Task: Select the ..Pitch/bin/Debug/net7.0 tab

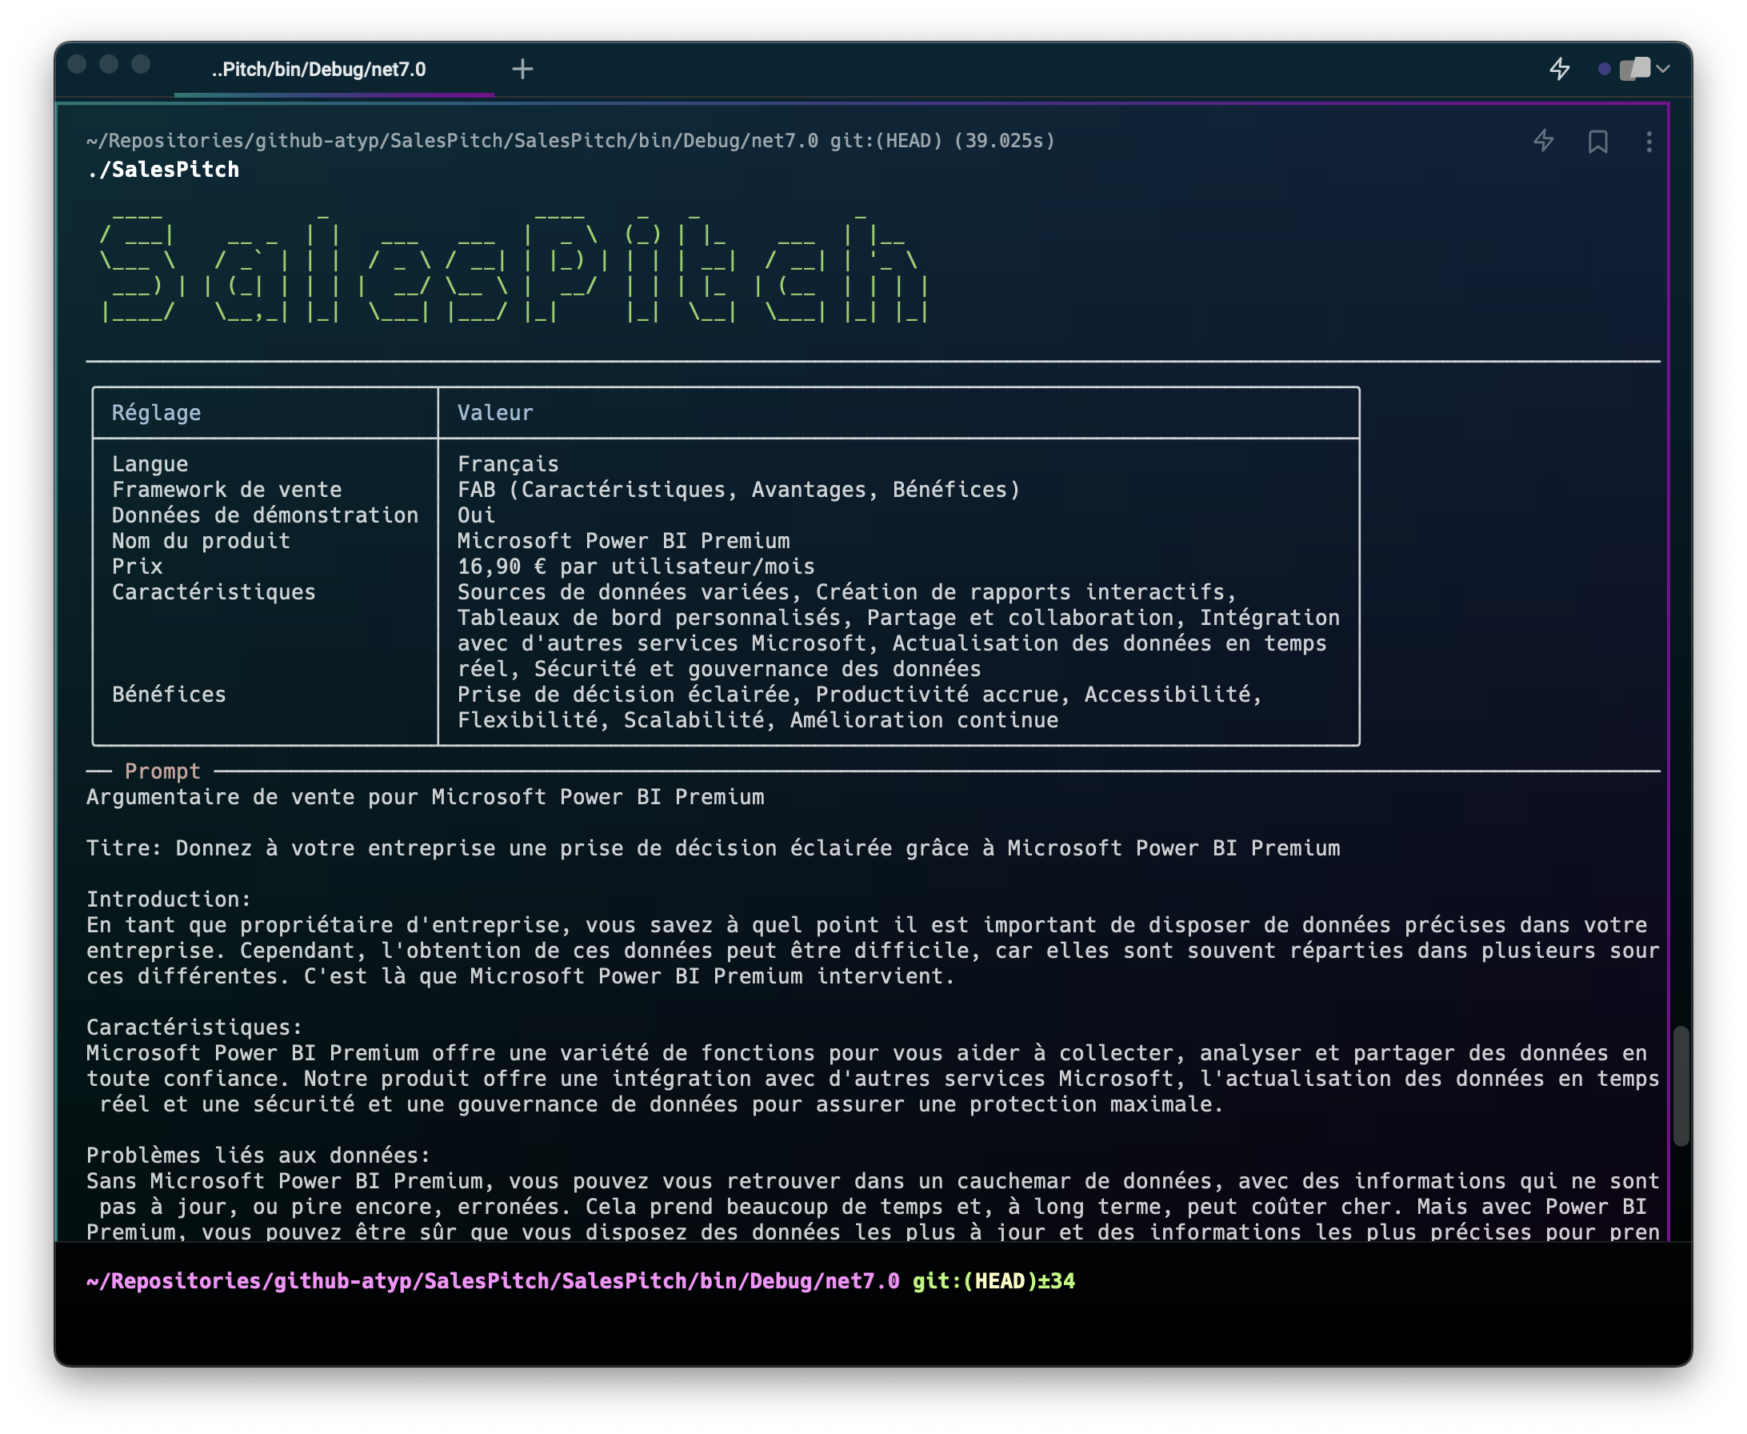Action: 318,70
